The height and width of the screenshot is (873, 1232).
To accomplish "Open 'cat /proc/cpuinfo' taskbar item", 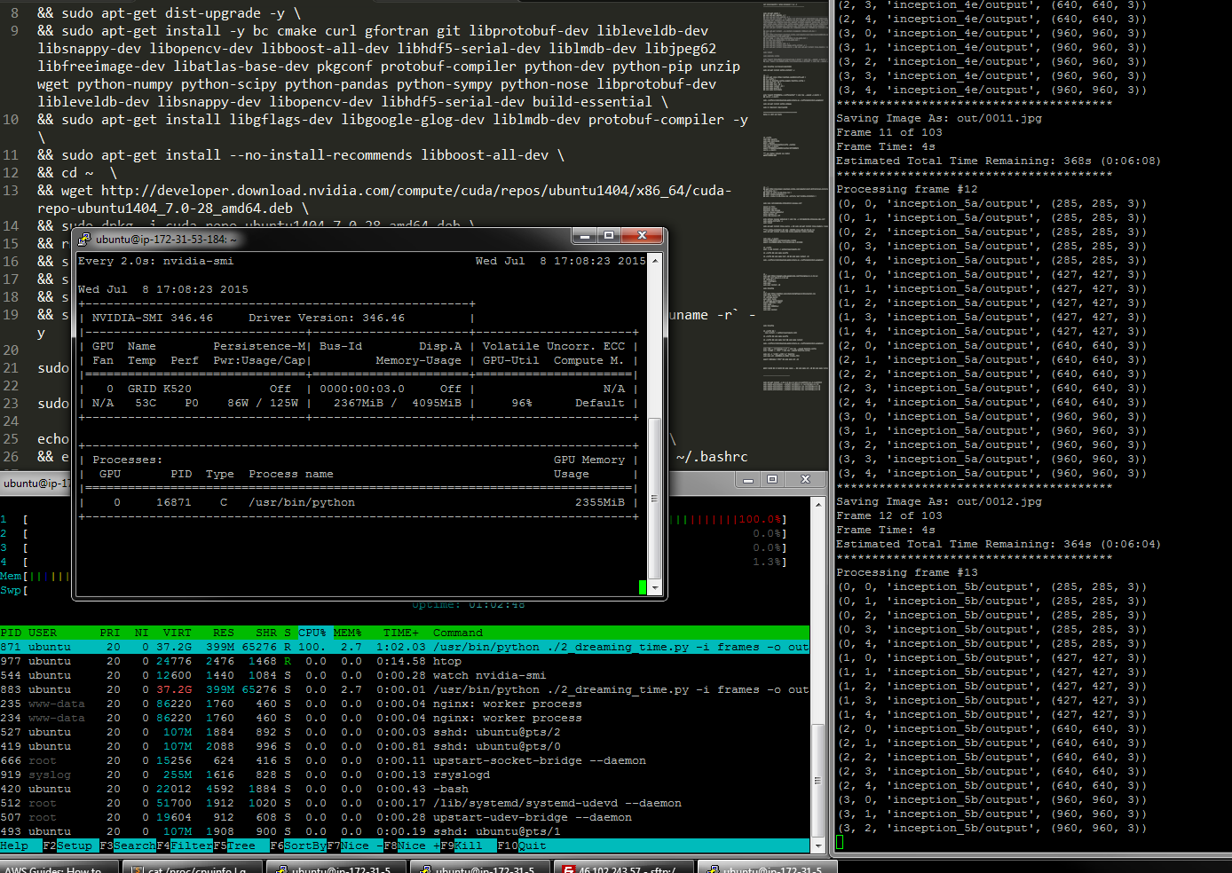I will point(193,868).
